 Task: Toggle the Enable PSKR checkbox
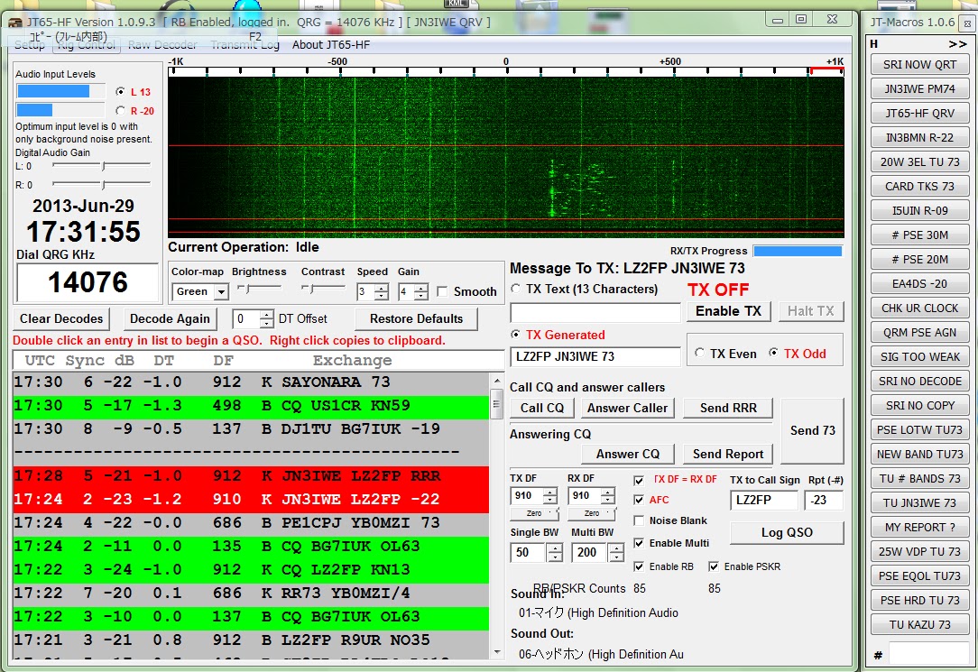pyautogui.click(x=714, y=566)
